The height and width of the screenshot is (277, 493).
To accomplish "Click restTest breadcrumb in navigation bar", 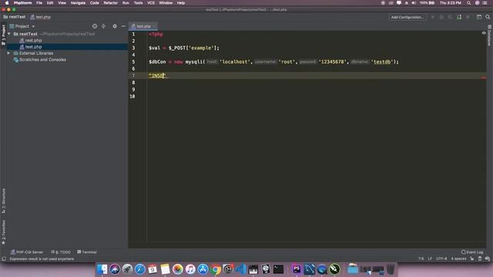I will click(x=15, y=17).
